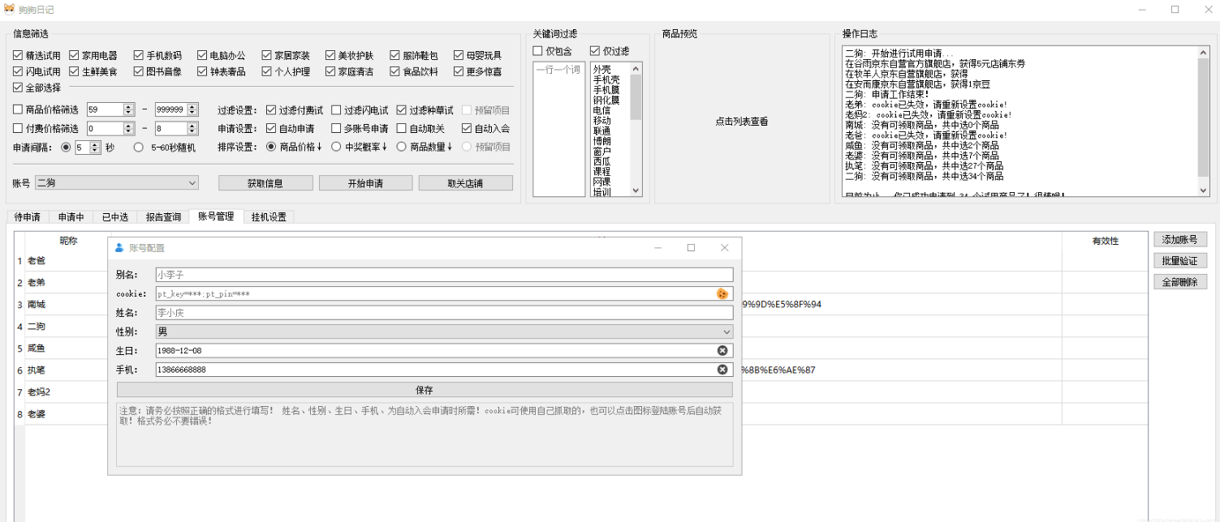This screenshot has height=522, width=1220.
Task: Toggle the 家用电器 category checkbox
Action: (75, 56)
